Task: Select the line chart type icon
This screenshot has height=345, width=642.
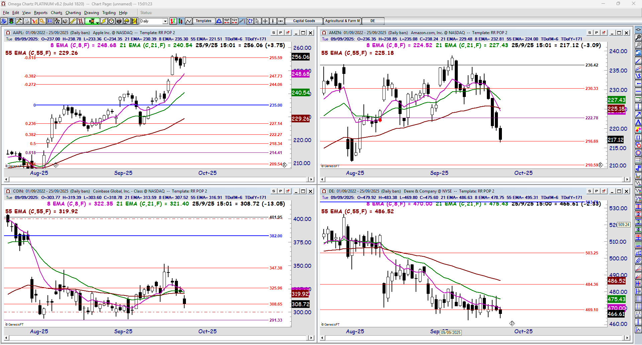Action: (x=188, y=21)
